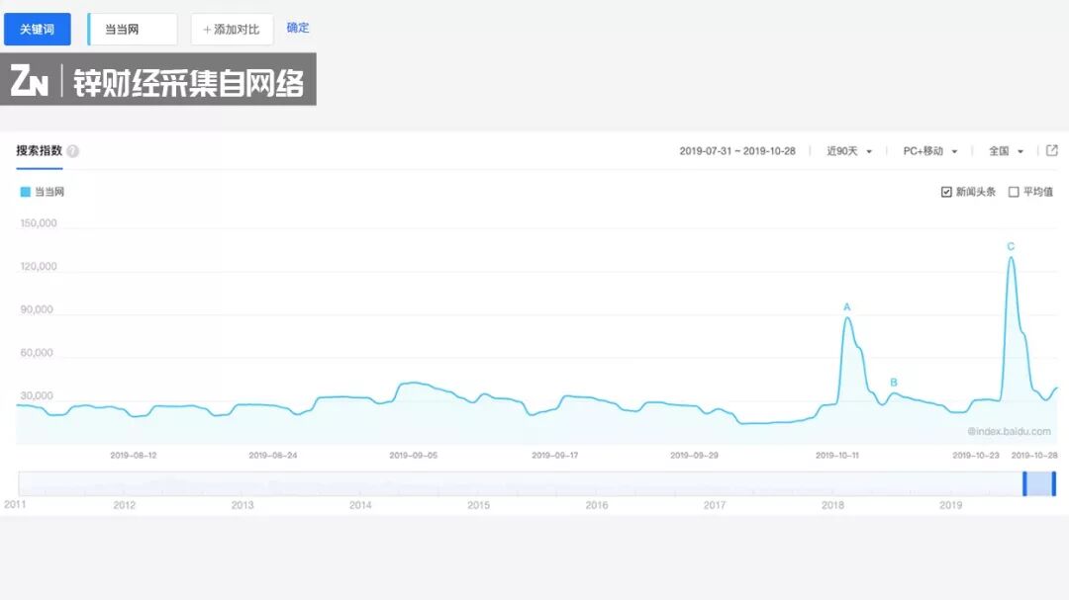Image resolution: width=1069 pixels, height=600 pixels.
Task: Enable the 平均值 checkbox
Action: (1014, 192)
